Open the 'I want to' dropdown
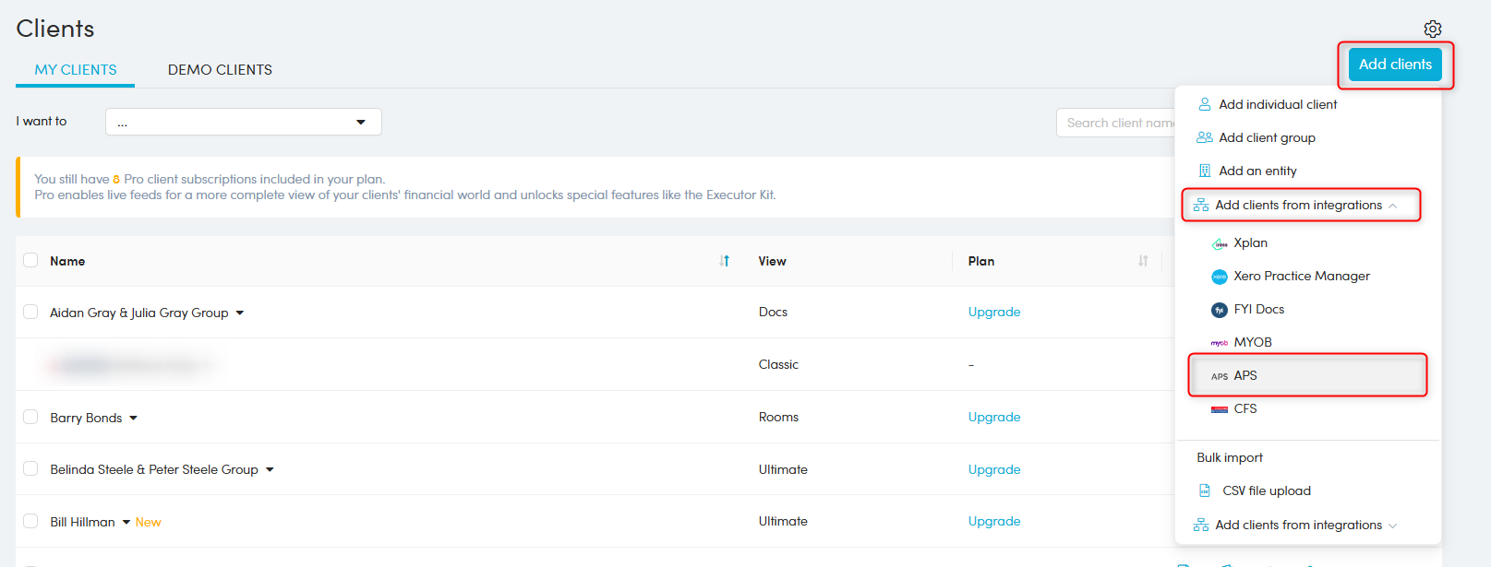The width and height of the screenshot is (1491, 567). pyautogui.click(x=243, y=122)
